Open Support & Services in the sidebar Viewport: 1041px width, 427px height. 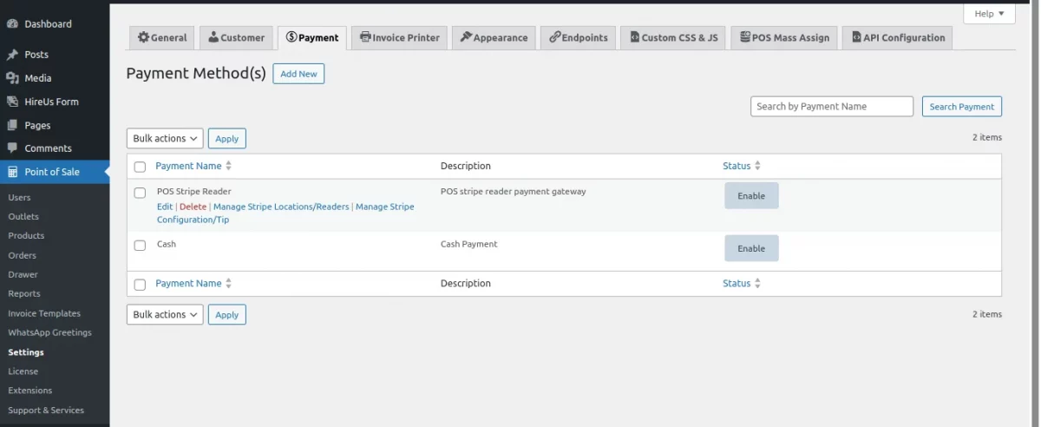click(x=46, y=410)
